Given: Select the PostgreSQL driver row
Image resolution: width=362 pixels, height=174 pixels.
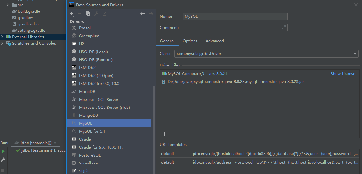Looking at the screenshot, I should 109,155.
